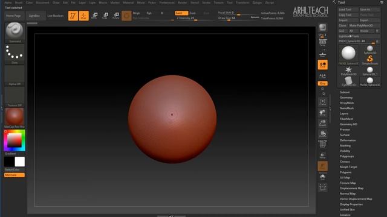Toggle the Zsub mode
Image resolution: width=387 pixels, height=217 pixels.
click(192, 13)
